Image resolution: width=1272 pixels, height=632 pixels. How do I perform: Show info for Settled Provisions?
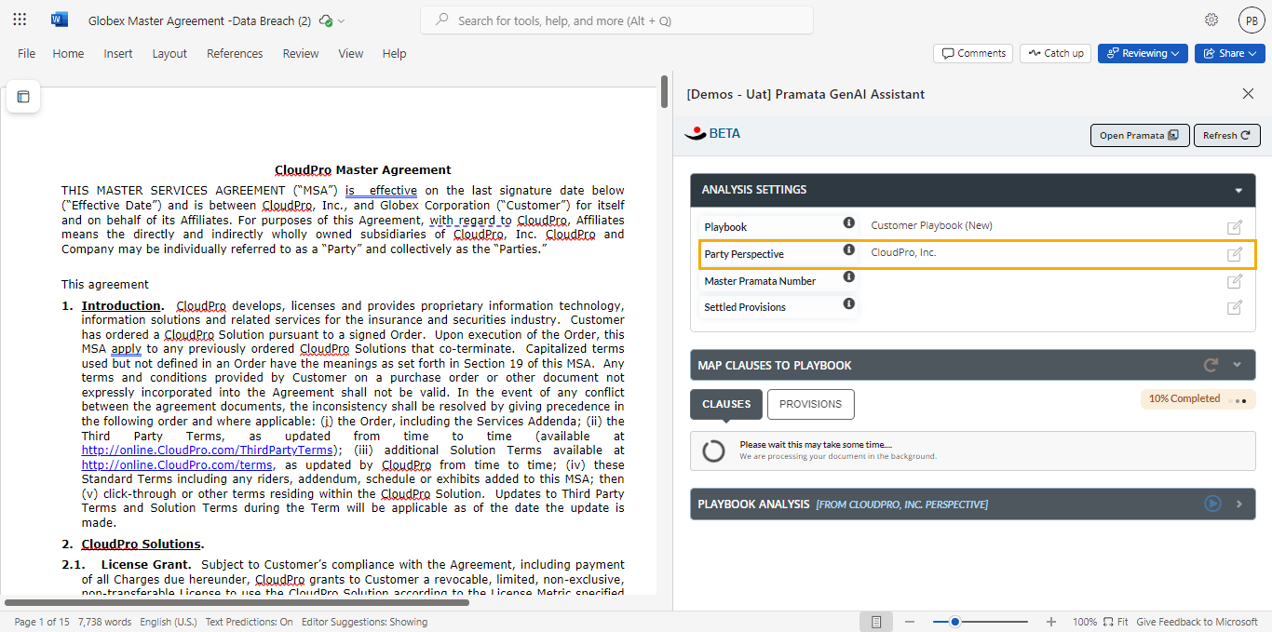click(849, 303)
